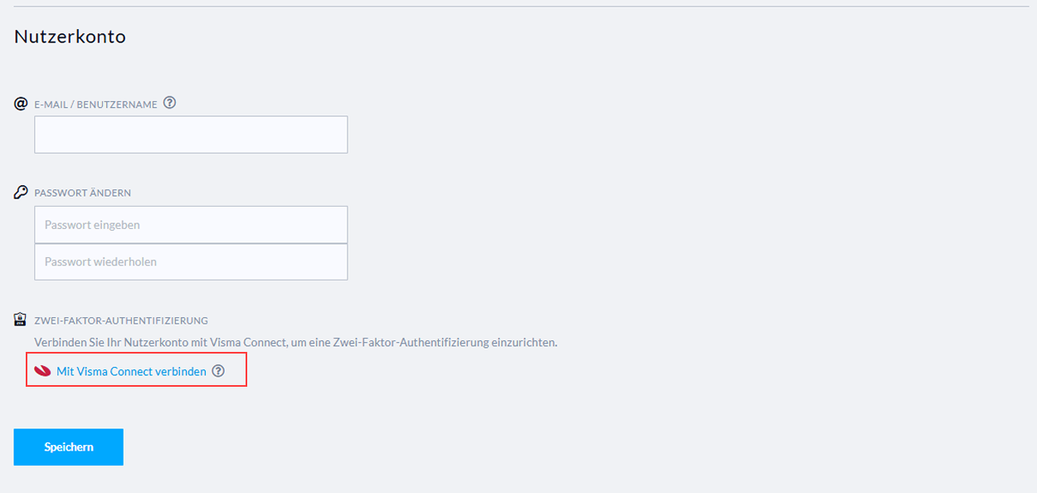Image resolution: width=1037 pixels, height=493 pixels.
Task: Click the "E-MAIL / BENUTZERNAME" label text
Action: (95, 105)
